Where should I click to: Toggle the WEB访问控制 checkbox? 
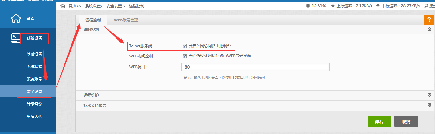pos(184,56)
